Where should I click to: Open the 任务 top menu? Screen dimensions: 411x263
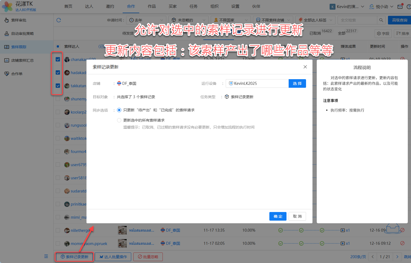(x=193, y=6)
